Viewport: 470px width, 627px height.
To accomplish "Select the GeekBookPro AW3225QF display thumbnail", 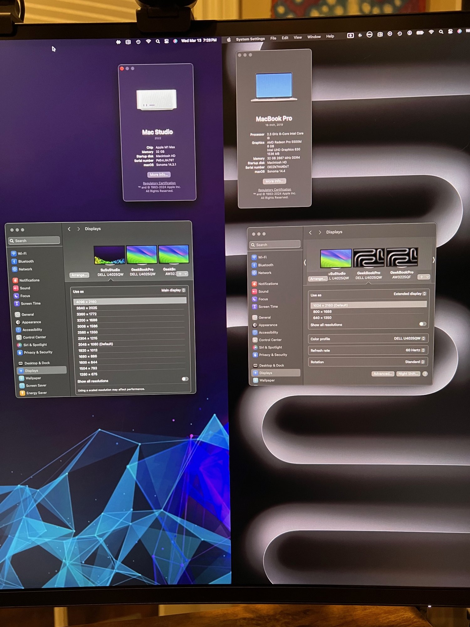I will (402, 257).
